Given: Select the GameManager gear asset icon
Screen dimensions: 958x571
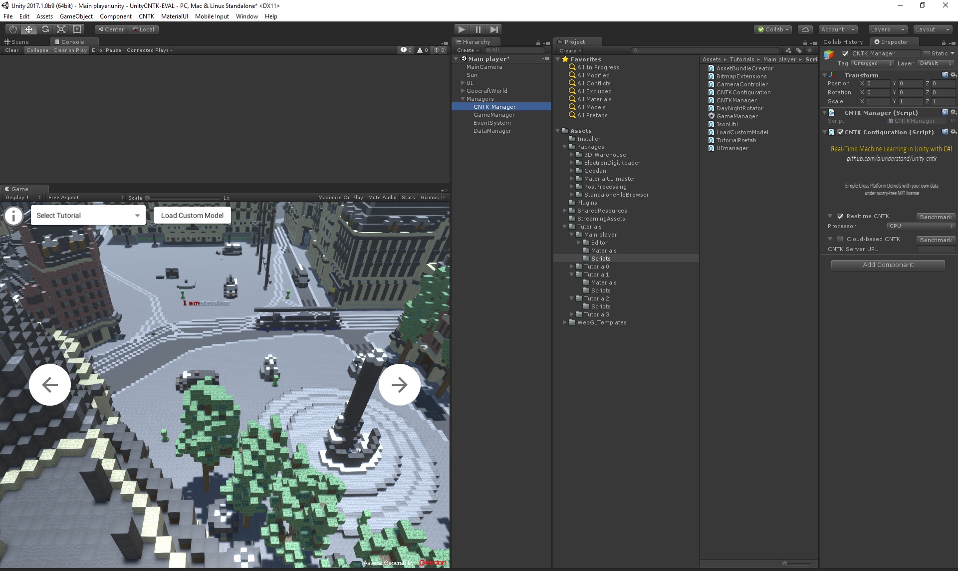Looking at the screenshot, I should pos(712,116).
